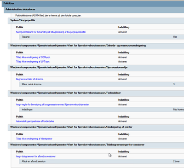Select Aktiveret beside Automatisk genoprettelse af forbindelse

122,121
